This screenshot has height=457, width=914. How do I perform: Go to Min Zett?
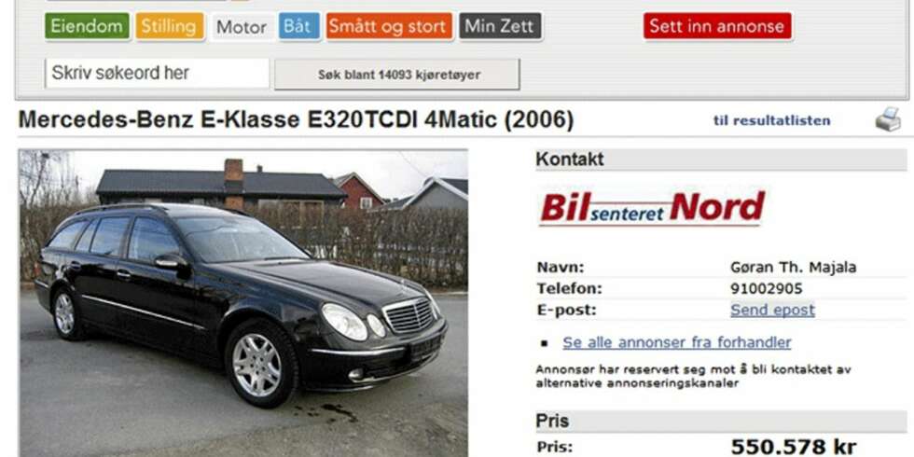pos(500,26)
